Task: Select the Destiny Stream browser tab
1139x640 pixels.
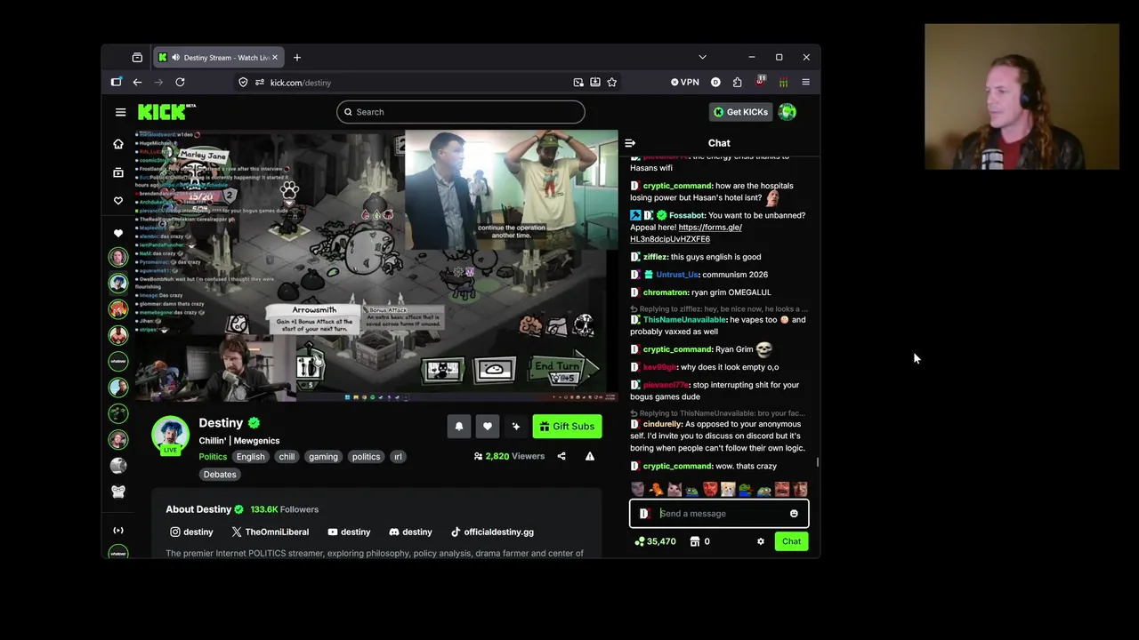Action: pos(219,57)
